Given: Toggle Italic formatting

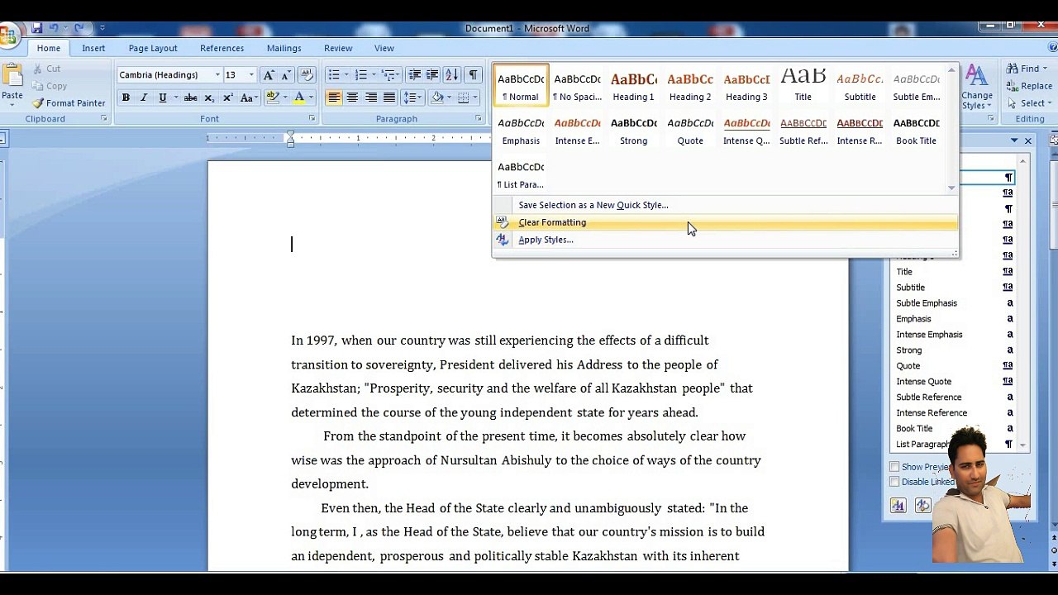Looking at the screenshot, I should coord(144,98).
